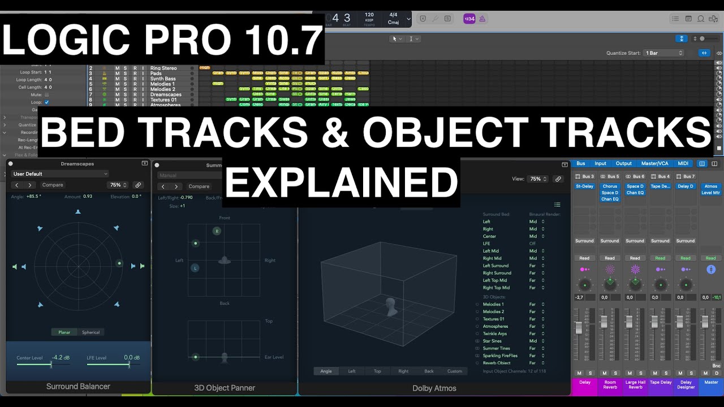
Task: Open the media Browsers icon
Action: (714, 19)
